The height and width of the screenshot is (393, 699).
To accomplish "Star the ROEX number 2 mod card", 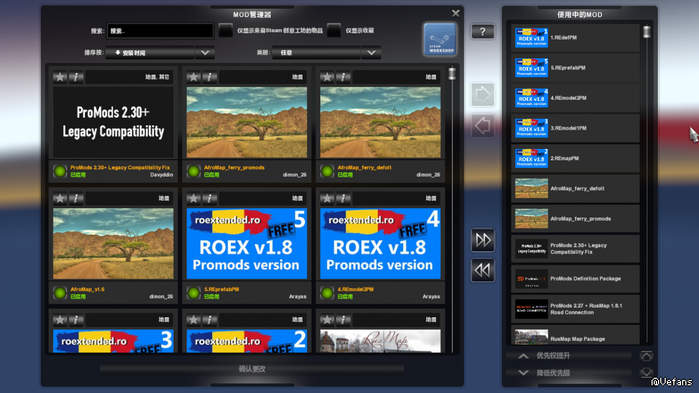I will 194,320.
